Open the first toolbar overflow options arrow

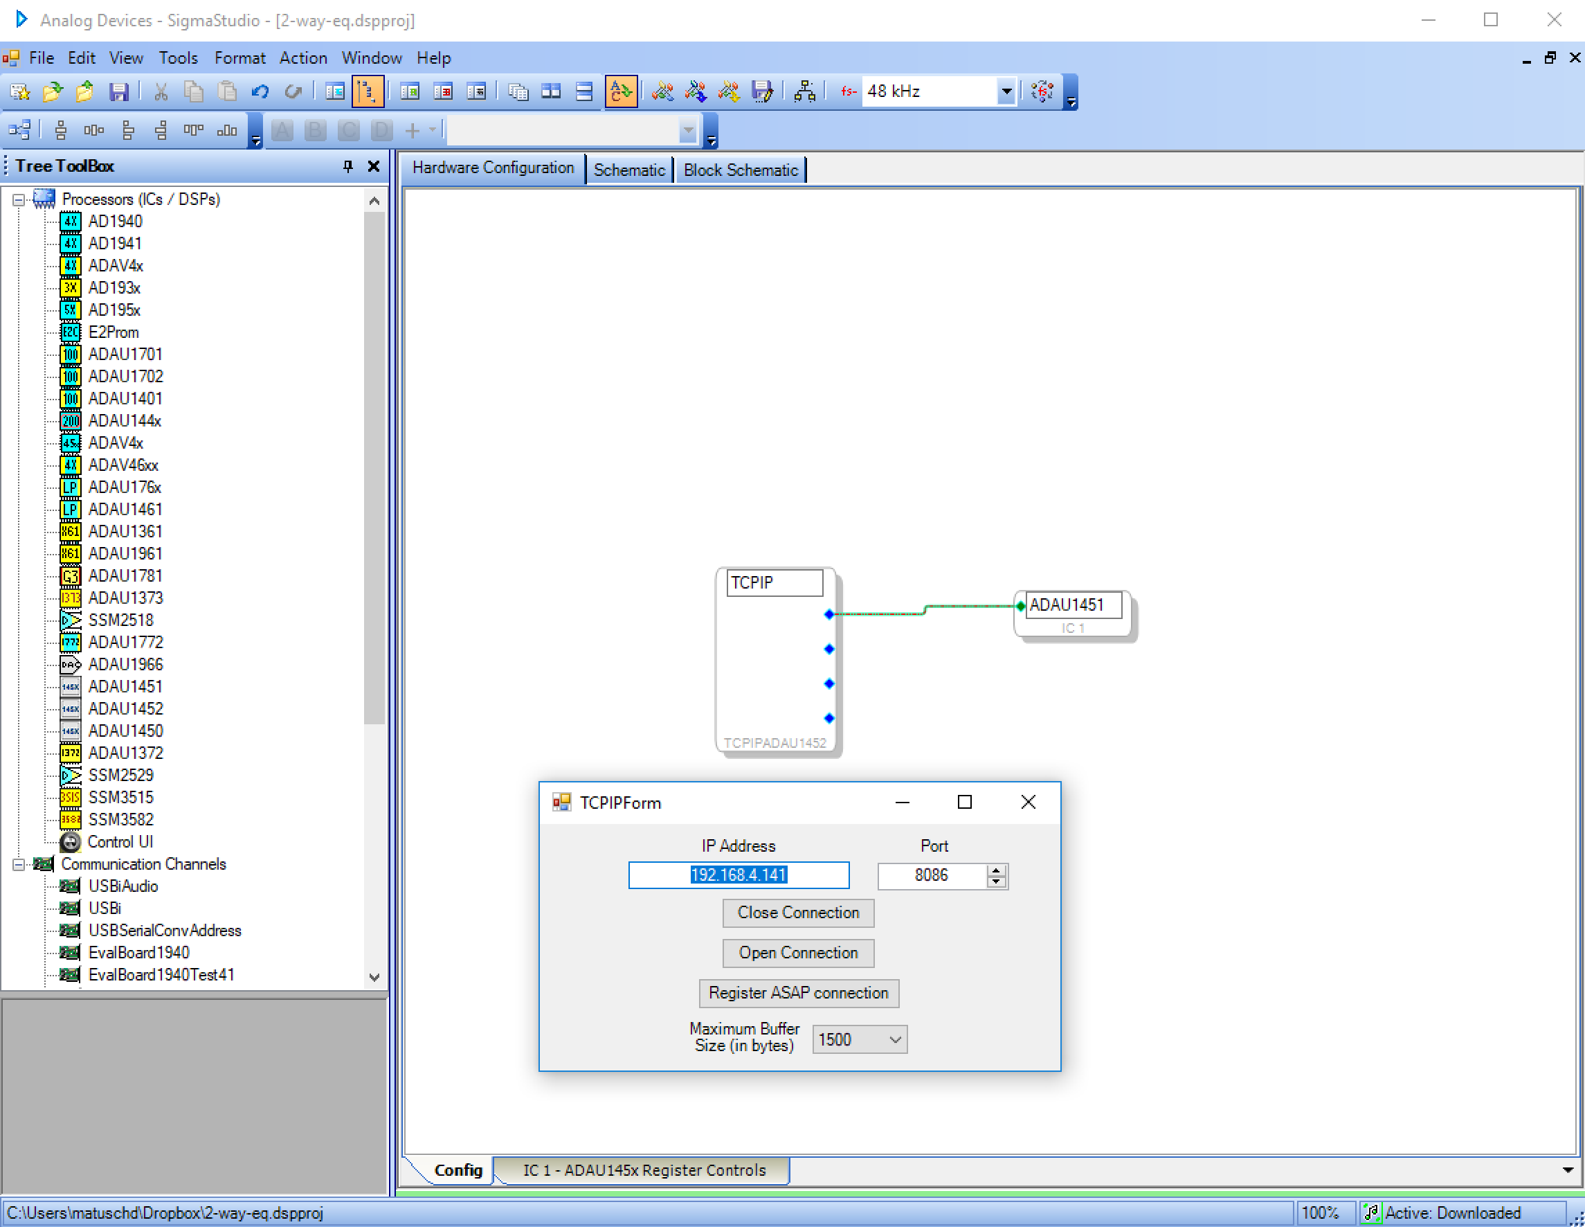(1071, 93)
